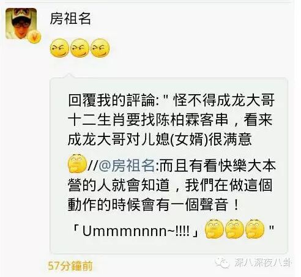Click the quoted repost bubble pointer
This screenshot has height=277, width=301.
pos(69,76)
